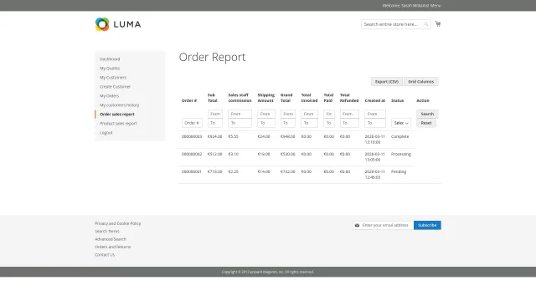Select Create Customer in sidebar
The image size is (536, 301).
[x=116, y=87]
